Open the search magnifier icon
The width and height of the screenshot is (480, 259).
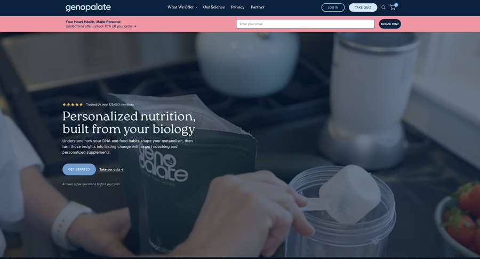pyautogui.click(x=383, y=7)
